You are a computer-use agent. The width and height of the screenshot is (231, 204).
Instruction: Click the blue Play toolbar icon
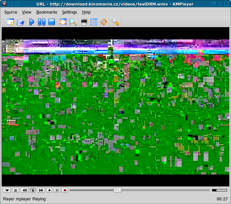click(32, 22)
